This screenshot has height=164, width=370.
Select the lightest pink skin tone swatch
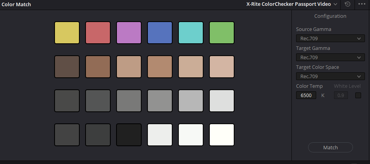(222, 67)
